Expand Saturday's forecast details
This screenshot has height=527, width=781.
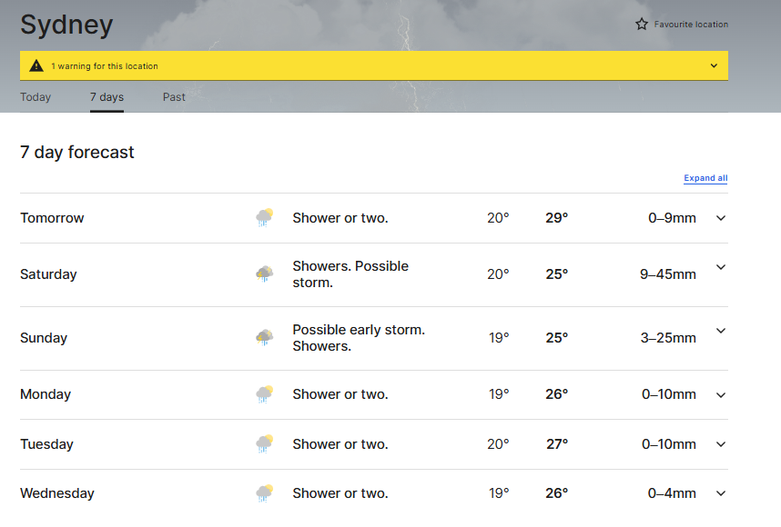coord(721,267)
